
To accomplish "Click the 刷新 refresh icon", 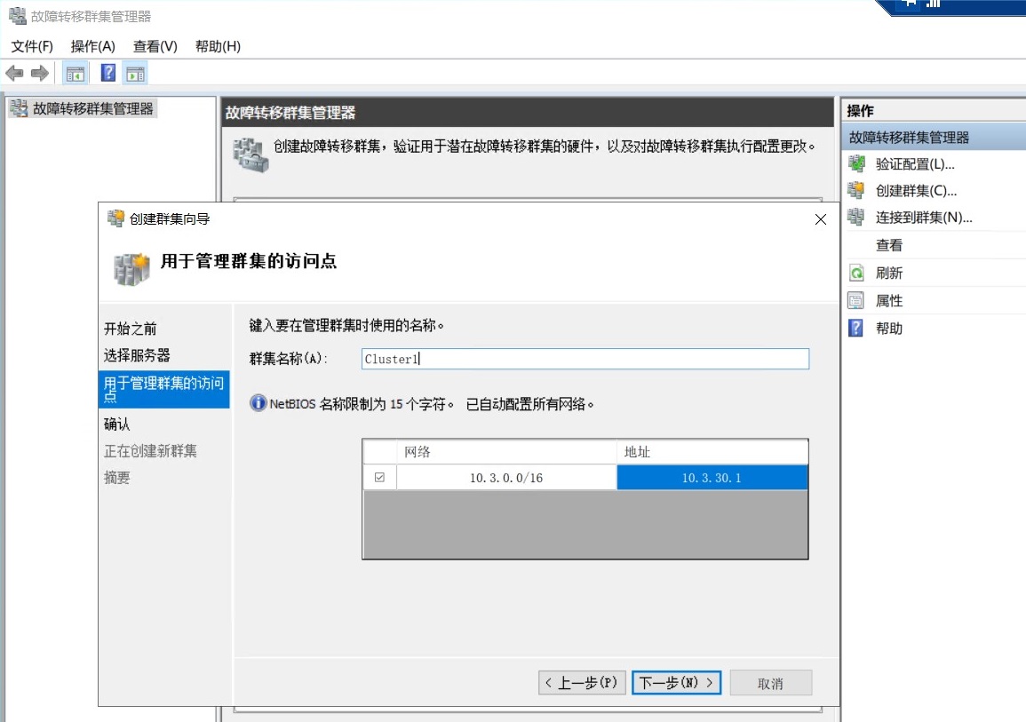I will (855, 273).
